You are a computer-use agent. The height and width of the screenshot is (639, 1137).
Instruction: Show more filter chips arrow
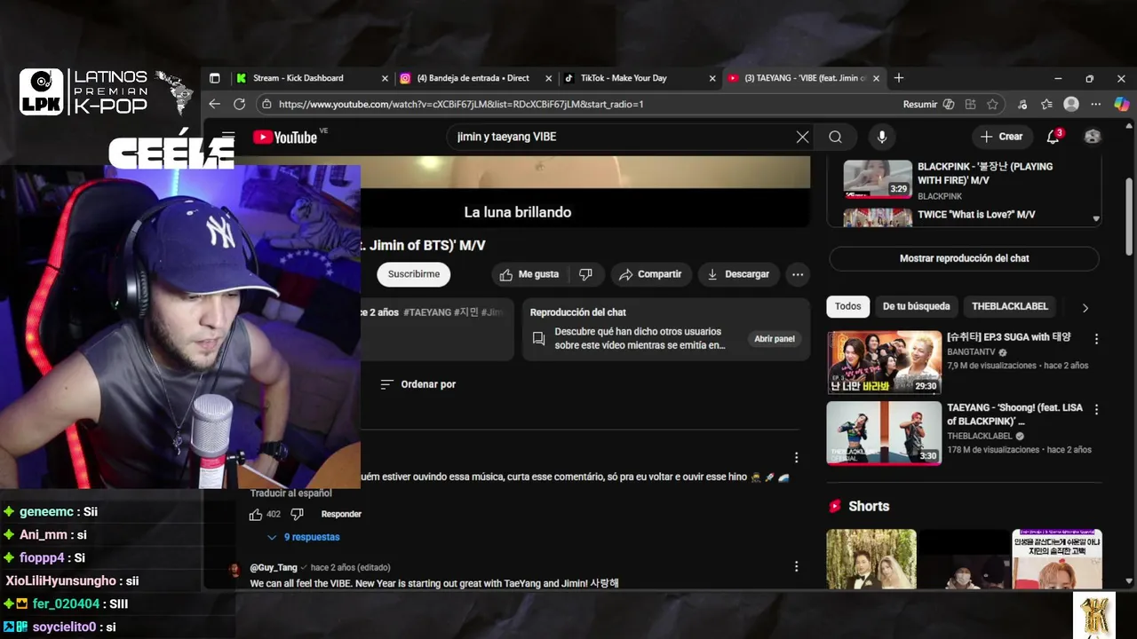pos(1085,307)
